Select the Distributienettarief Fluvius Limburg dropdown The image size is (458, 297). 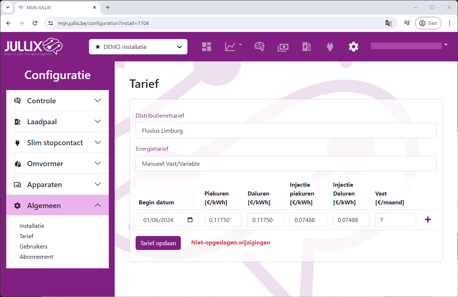pyautogui.click(x=286, y=130)
